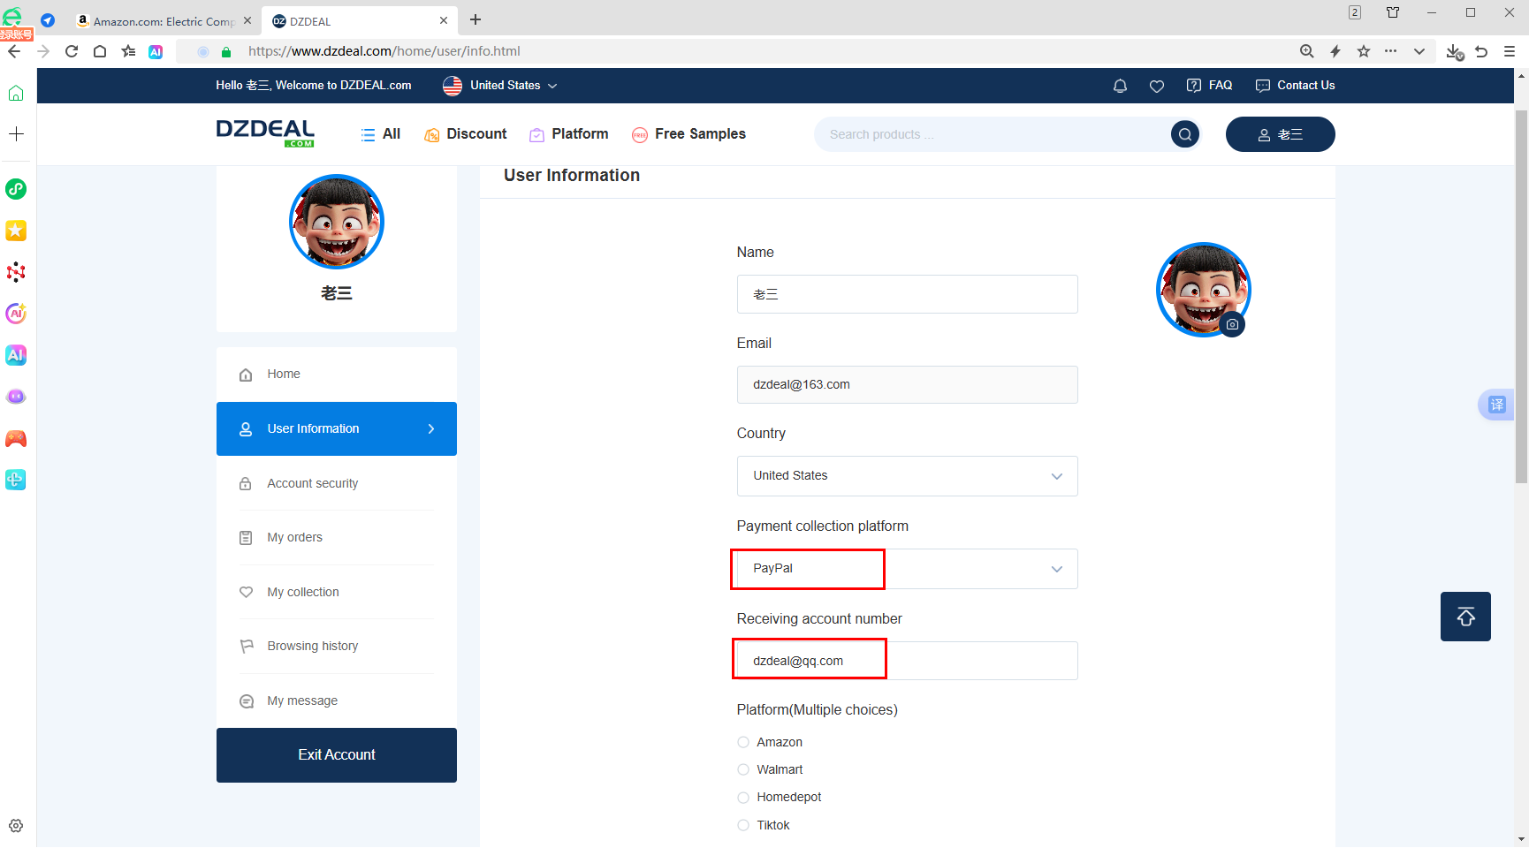Open My collection in the sidebar
This screenshot has width=1529, height=848.
pyautogui.click(x=337, y=592)
